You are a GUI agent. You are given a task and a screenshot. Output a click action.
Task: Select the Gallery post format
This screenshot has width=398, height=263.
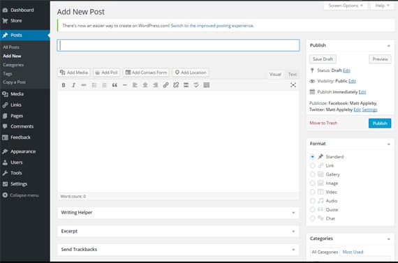coord(312,174)
